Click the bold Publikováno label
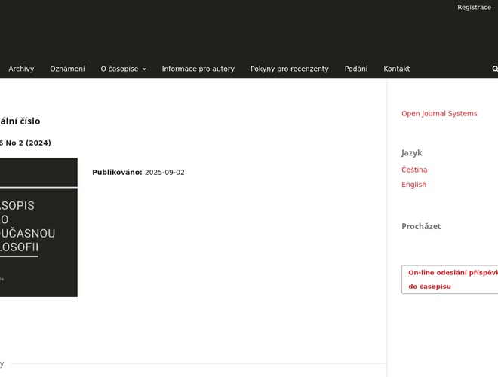Viewport: 498px width, 377px height. (x=116, y=173)
